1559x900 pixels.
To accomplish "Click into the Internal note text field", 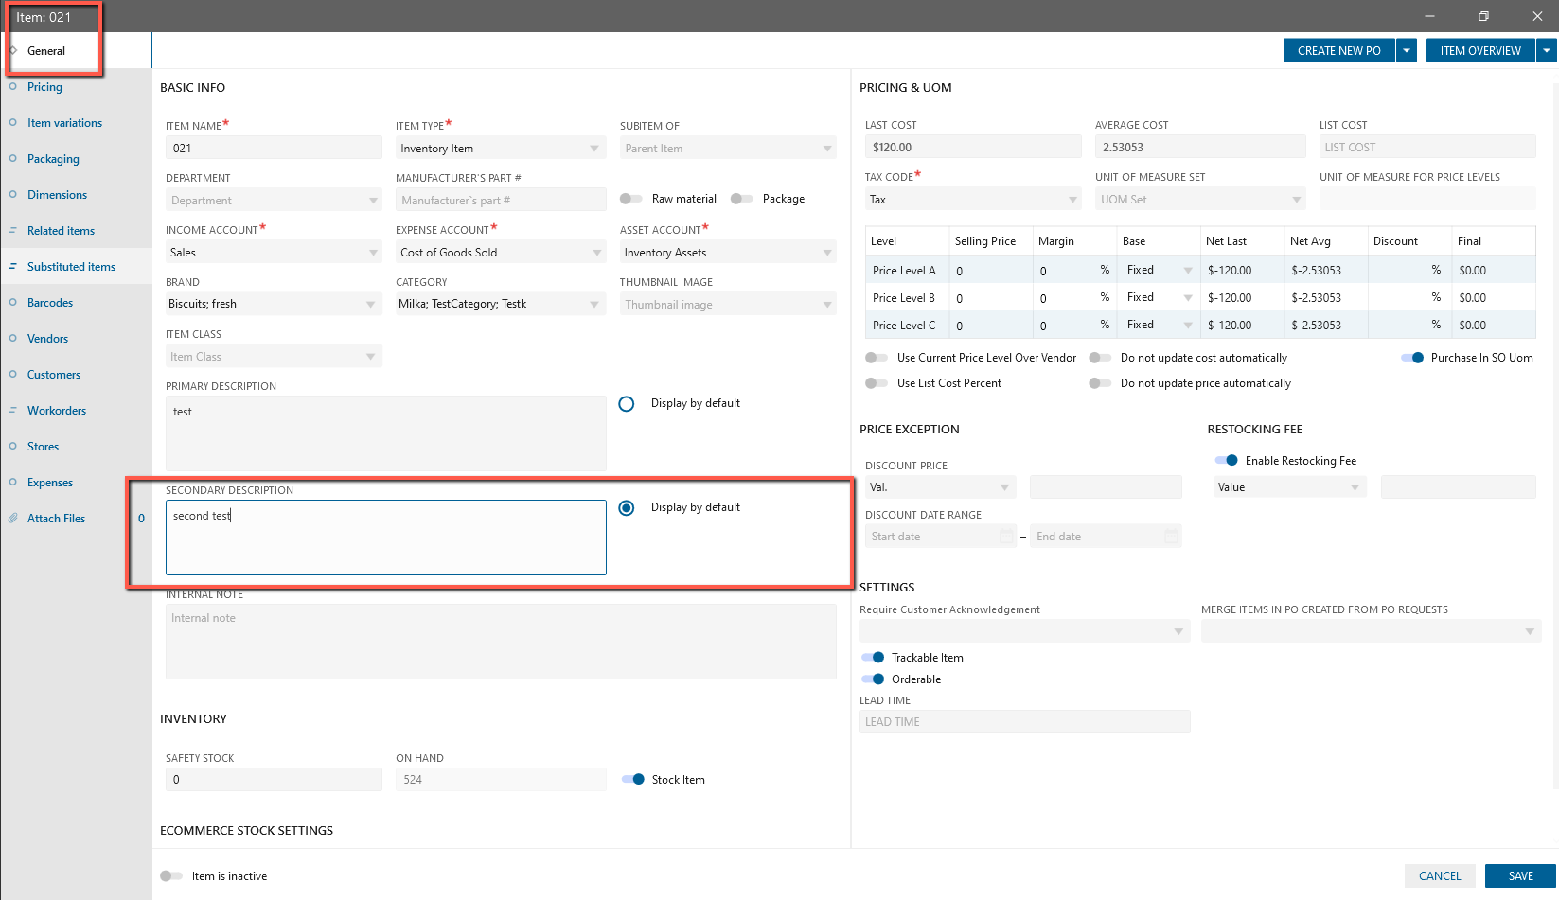I will pos(500,642).
